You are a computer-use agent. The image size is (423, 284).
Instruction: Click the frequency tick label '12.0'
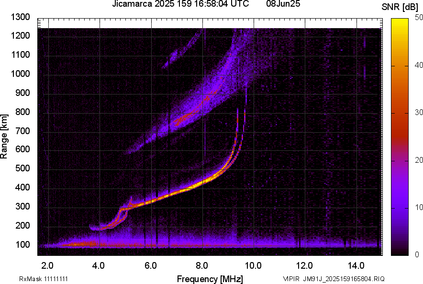(x=305, y=266)
